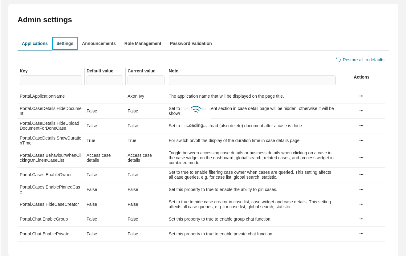Click note about enabling group chat function
This screenshot has height=256, width=406.
220,219
